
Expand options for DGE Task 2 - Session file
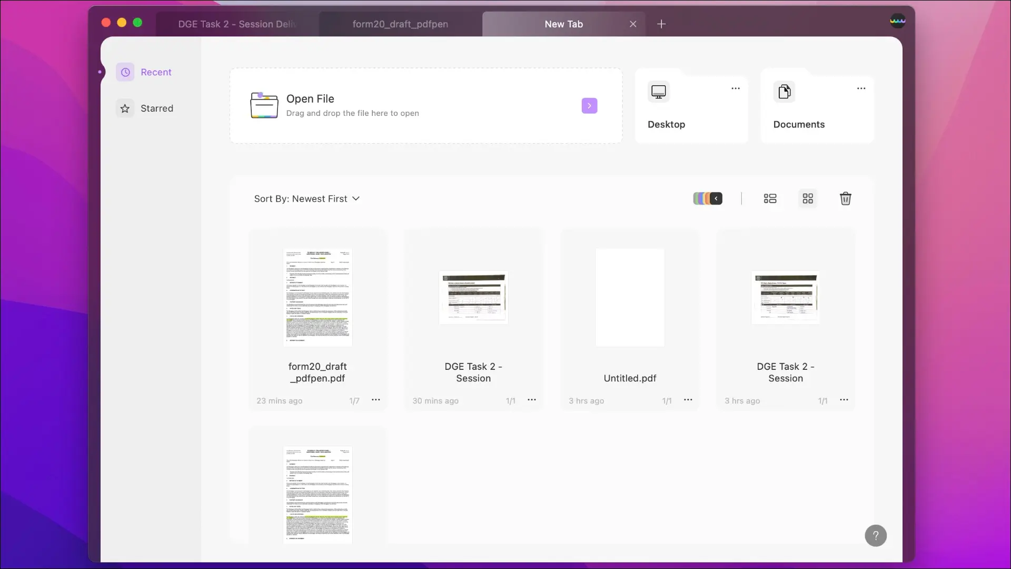(x=532, y=399)
